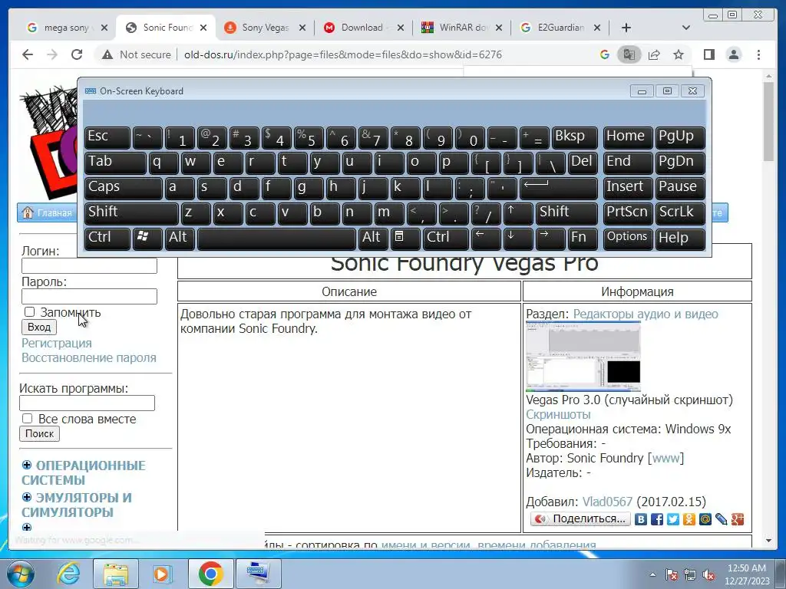Click the Not secure warning icon

pos(107,54)
